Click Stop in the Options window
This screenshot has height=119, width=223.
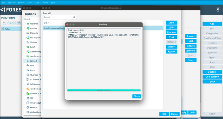pyautogui.click(x=191, y=60)
